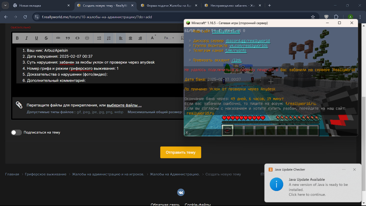Center align the text
366x206 pixels.
(x=131, y=38)
